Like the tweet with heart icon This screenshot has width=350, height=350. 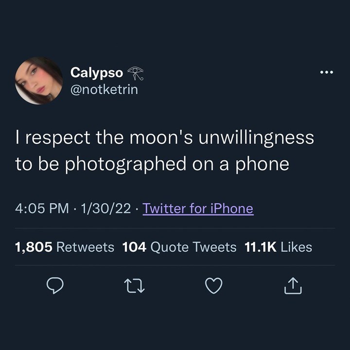pyautogui.click(x=213, y=285)
